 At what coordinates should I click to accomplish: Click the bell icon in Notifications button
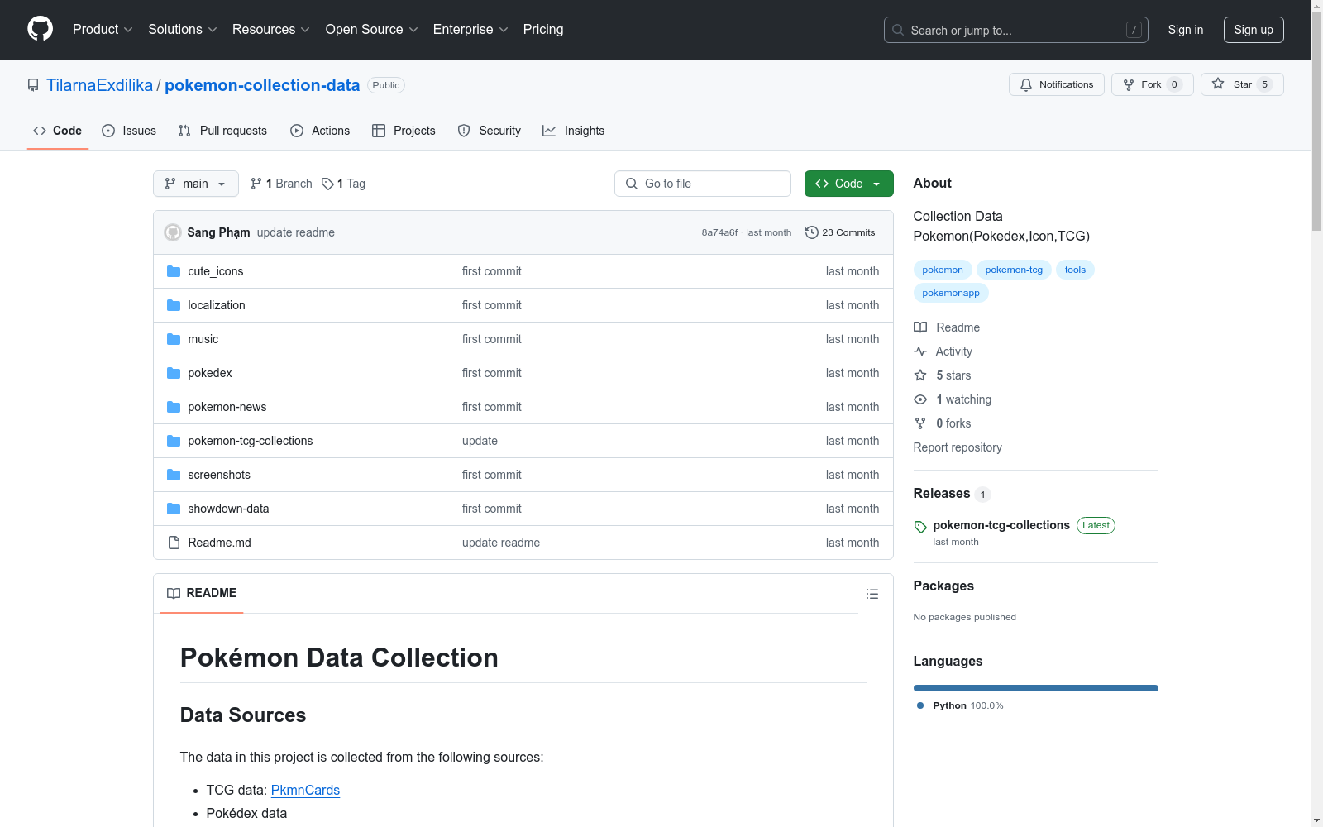(1026, 84)
